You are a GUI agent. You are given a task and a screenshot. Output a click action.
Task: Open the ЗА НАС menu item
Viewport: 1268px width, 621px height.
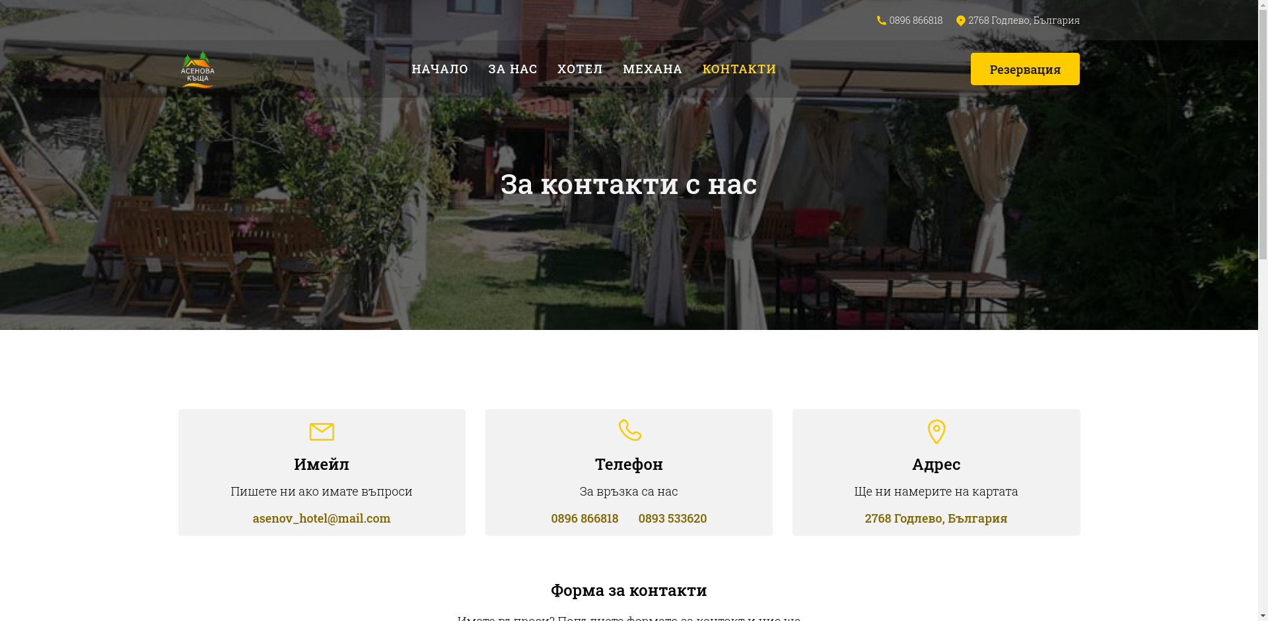tap(512, 69)
